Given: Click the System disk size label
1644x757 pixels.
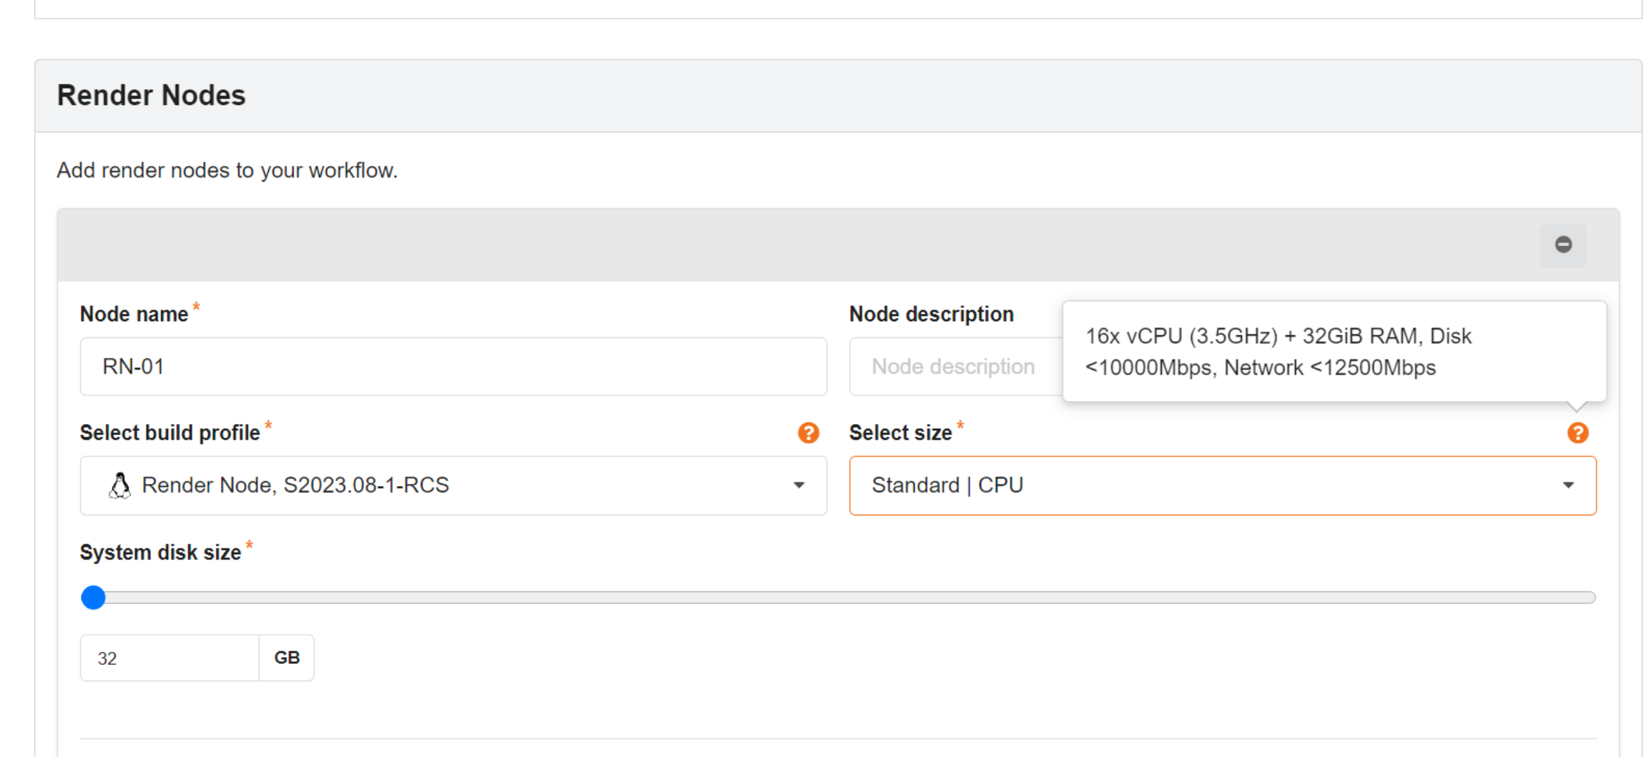Looking at the screenshot, I should [x=160, y=553].
